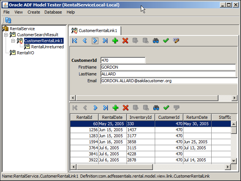Viewport: 241px width, 181px height.
Task: Click upper rollback database icon
Action: 145,41
